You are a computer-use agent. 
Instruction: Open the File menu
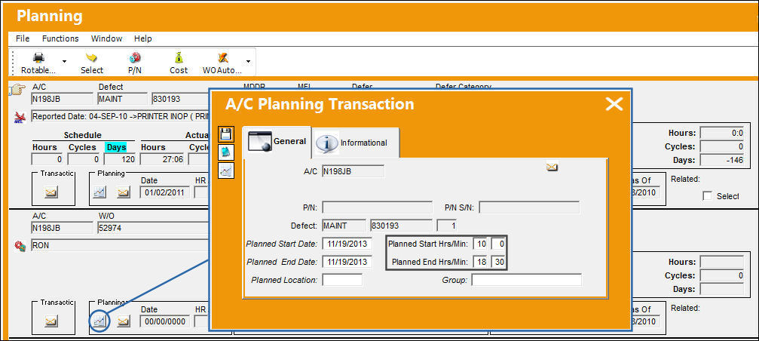23,38
